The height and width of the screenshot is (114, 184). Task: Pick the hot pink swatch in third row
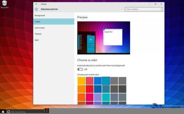(x=90, y=97)
